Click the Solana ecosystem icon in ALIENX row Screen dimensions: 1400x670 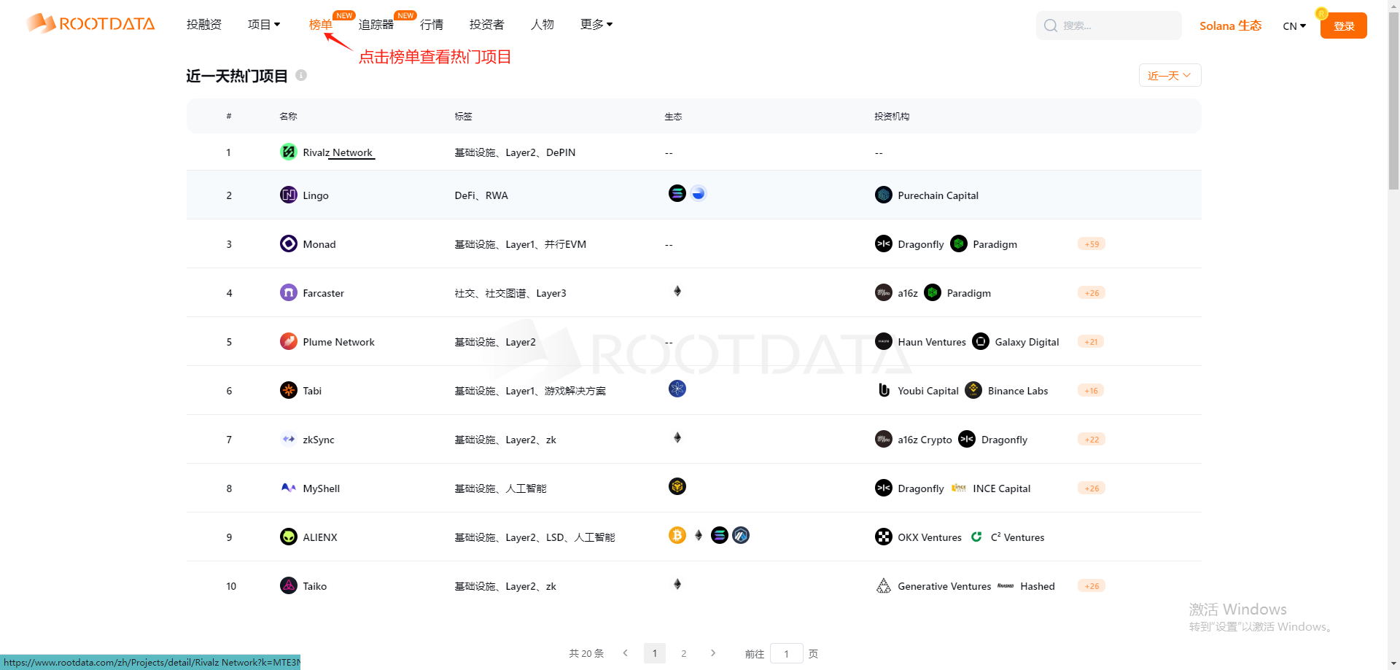pyautogui.click(x=720, y=535)
